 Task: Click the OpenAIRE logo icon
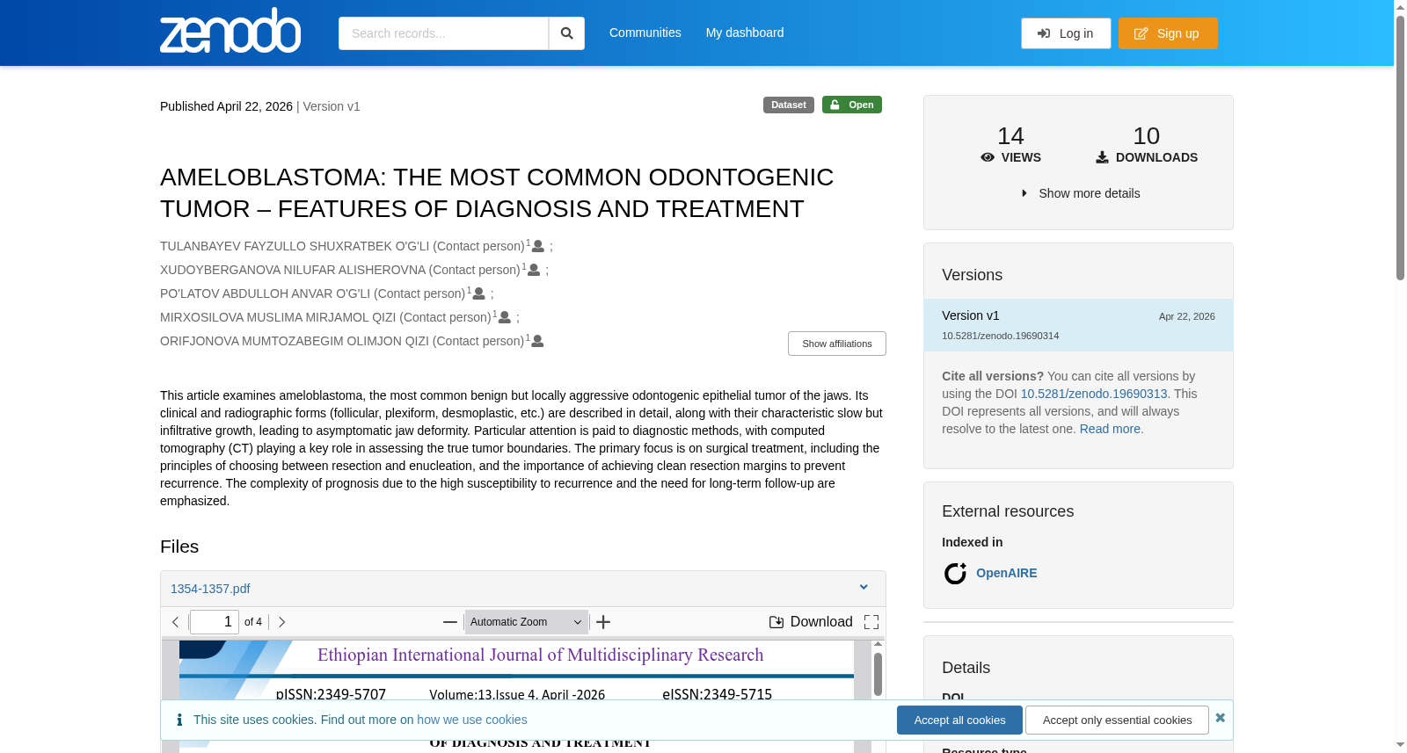point(955,574)
